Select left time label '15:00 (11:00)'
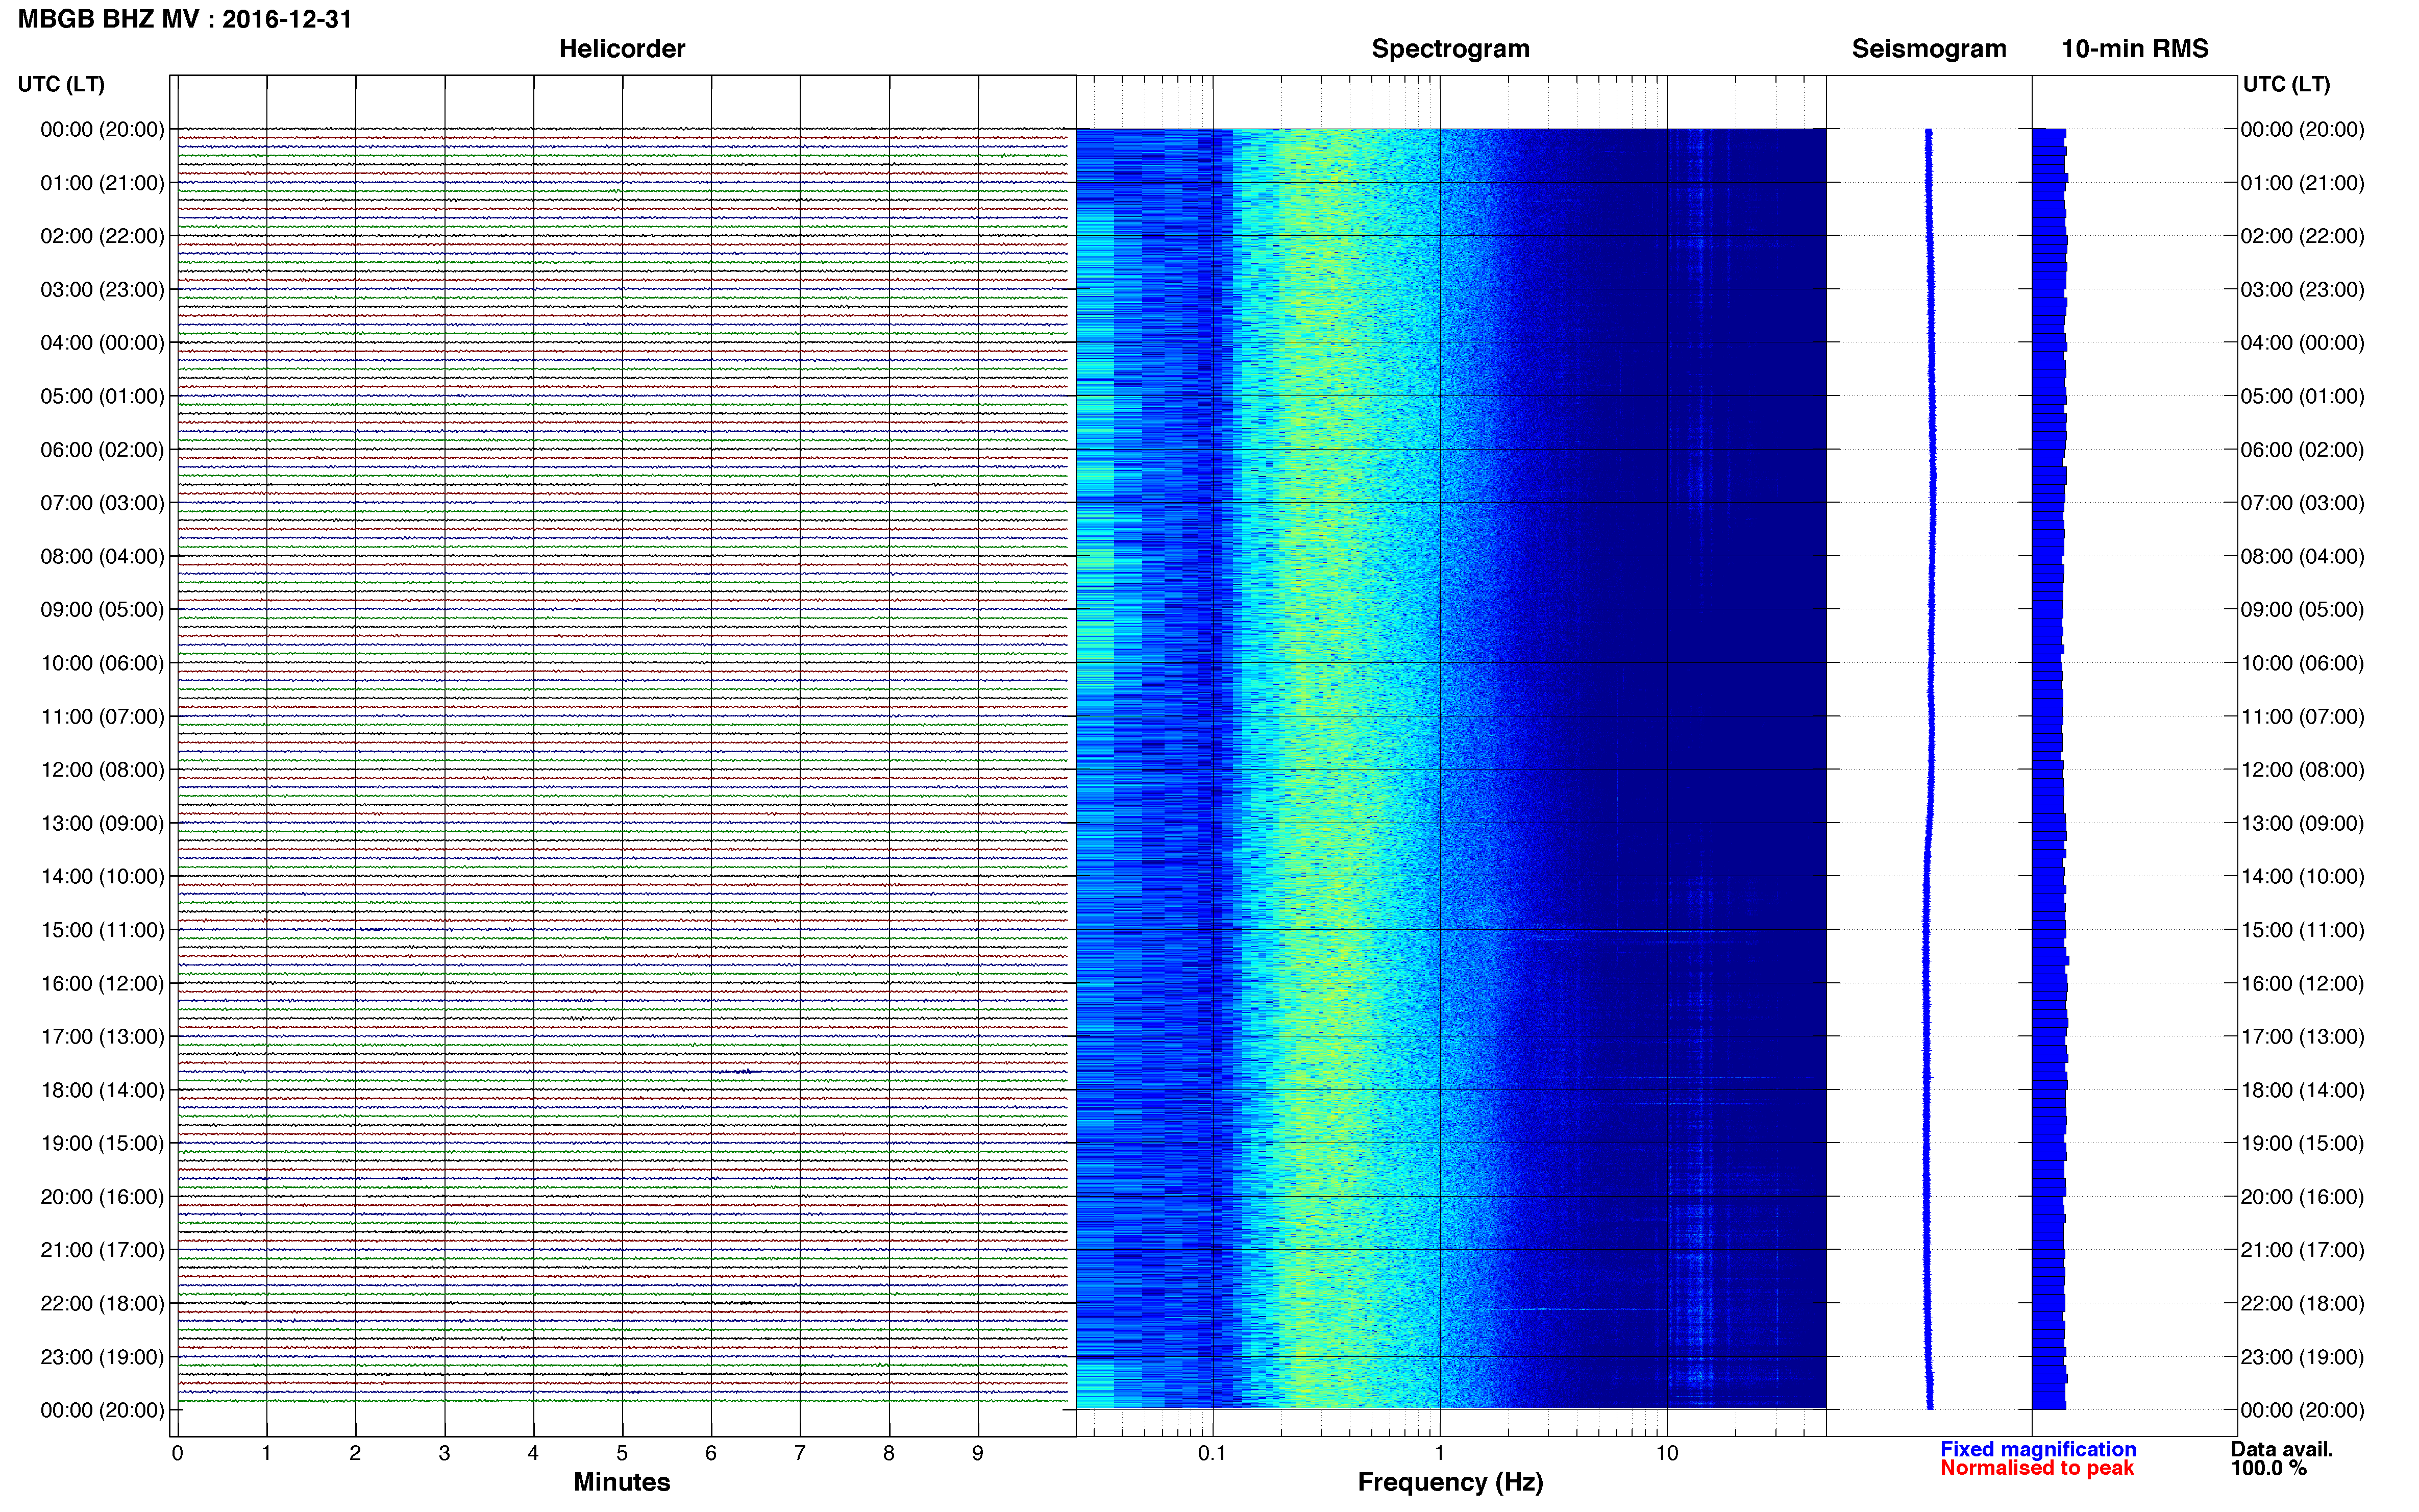2419x1512 pixels. point(102,930)
